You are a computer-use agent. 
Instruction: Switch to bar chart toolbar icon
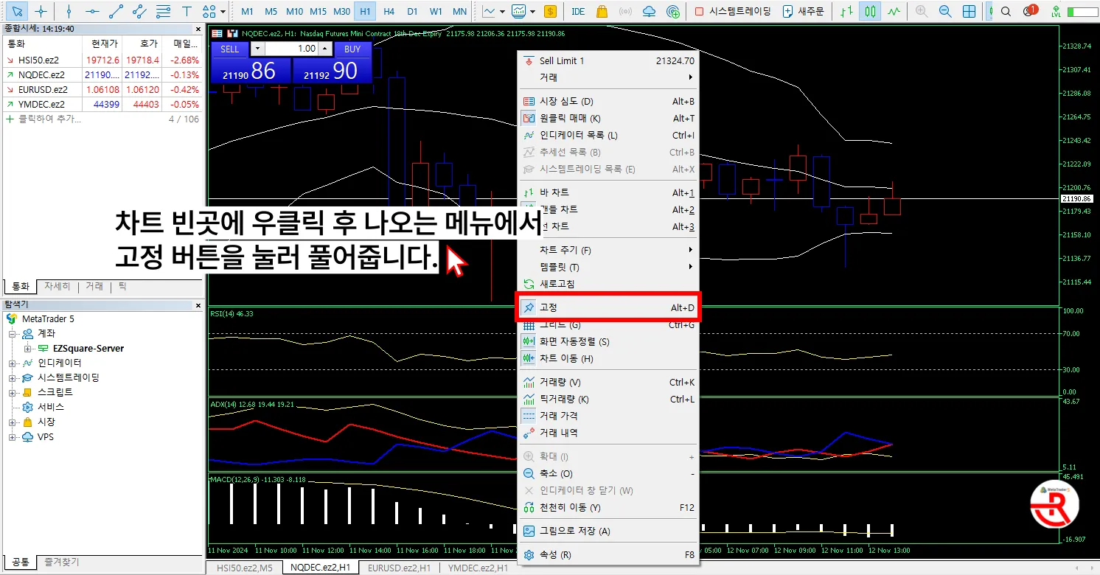pyautogui.click(x=847, y=11)
